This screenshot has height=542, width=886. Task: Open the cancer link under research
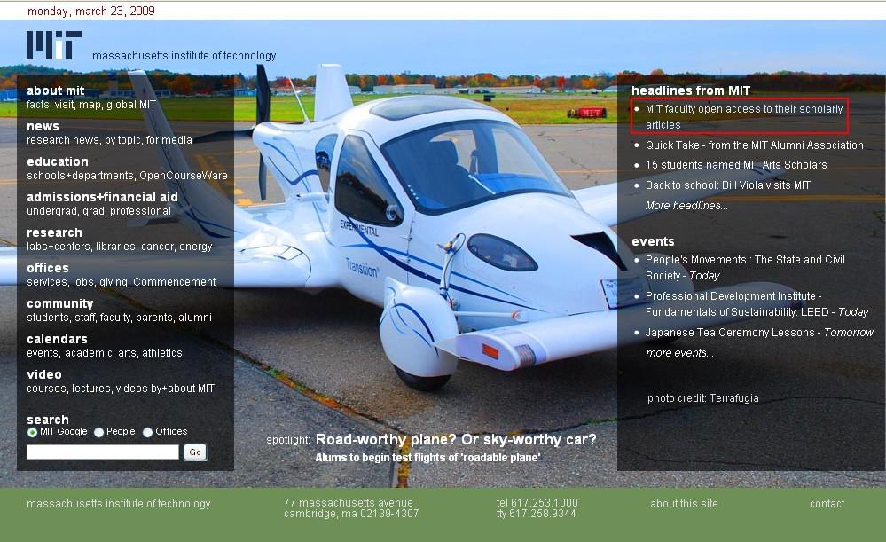157,247
